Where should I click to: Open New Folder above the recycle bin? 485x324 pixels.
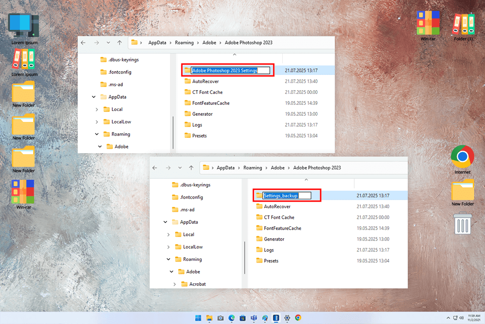coord(462,192)
